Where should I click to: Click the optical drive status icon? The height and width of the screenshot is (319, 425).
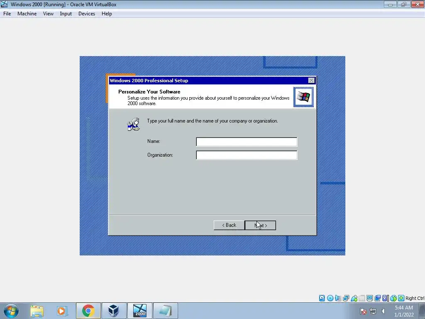tap(330, 298)
